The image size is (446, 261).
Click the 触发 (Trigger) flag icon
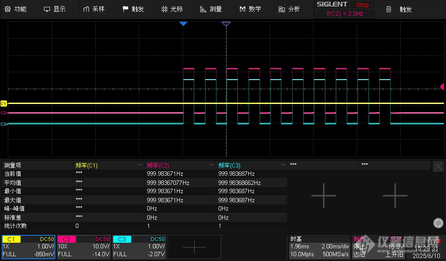point(125,9)
